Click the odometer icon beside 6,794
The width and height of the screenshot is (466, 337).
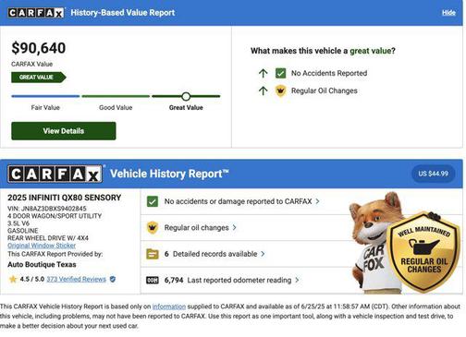[x=153, y=280]
